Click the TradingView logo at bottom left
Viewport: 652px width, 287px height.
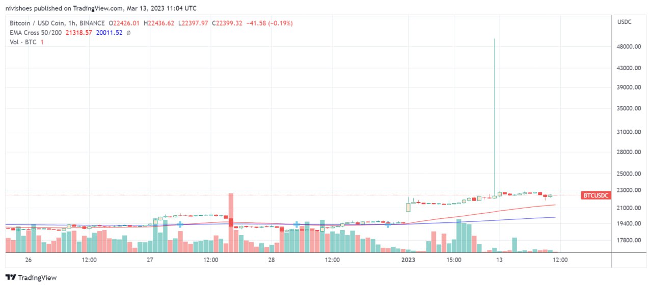pyautogui.click(x=31, y=278)
